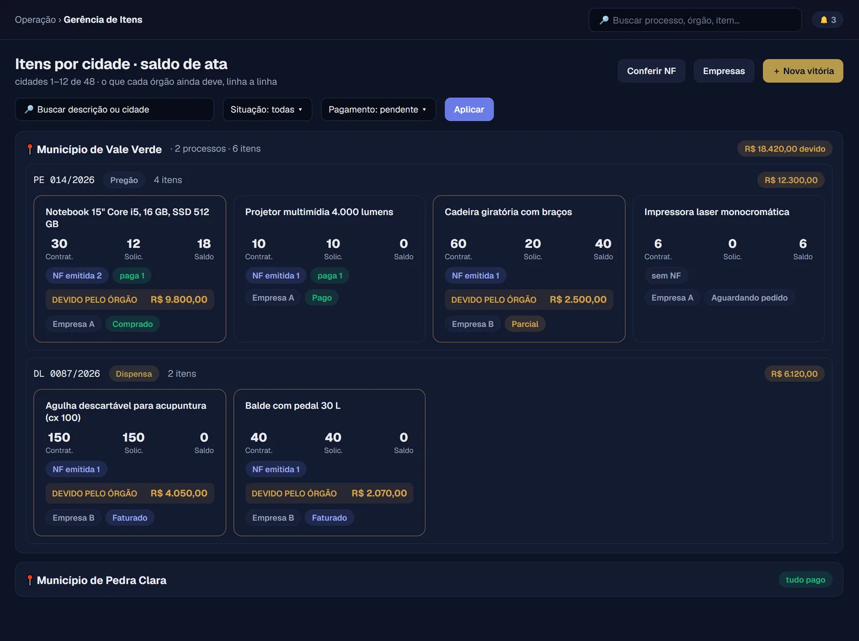Open the Agulha descartável para acupuntura card

[130, 463]
